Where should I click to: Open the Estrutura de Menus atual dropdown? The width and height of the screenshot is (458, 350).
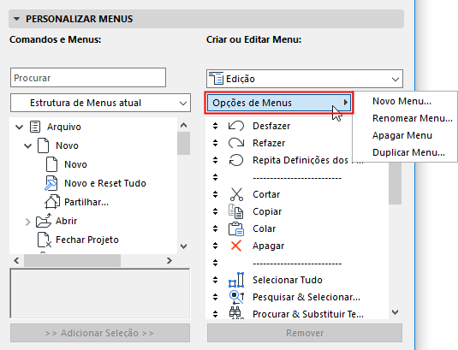(x=100, y=103)
